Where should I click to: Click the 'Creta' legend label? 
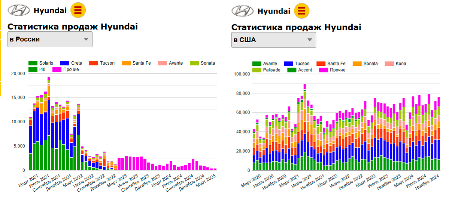[76, 63]
